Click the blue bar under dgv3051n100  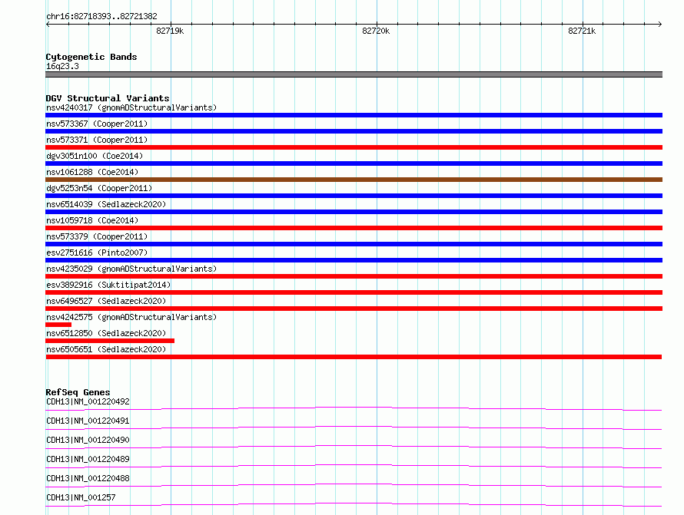click(354, 163)
